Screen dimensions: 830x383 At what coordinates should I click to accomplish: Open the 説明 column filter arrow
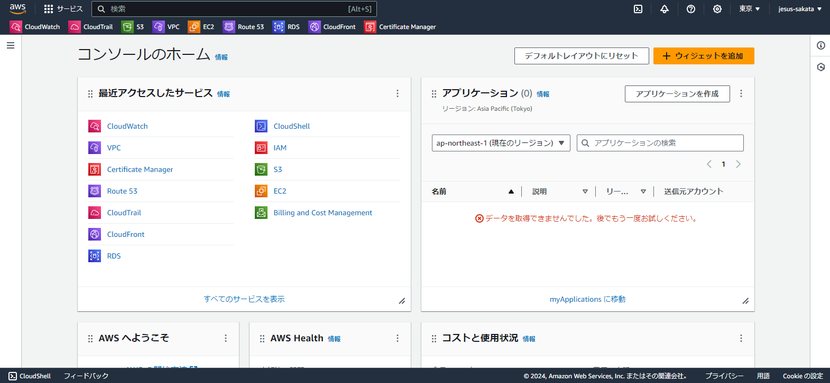click(585, 191)
